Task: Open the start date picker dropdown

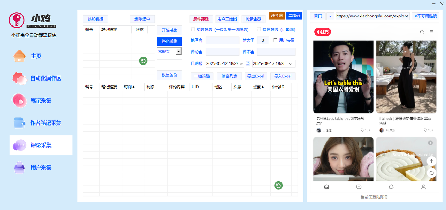Action: click(241, 63)
